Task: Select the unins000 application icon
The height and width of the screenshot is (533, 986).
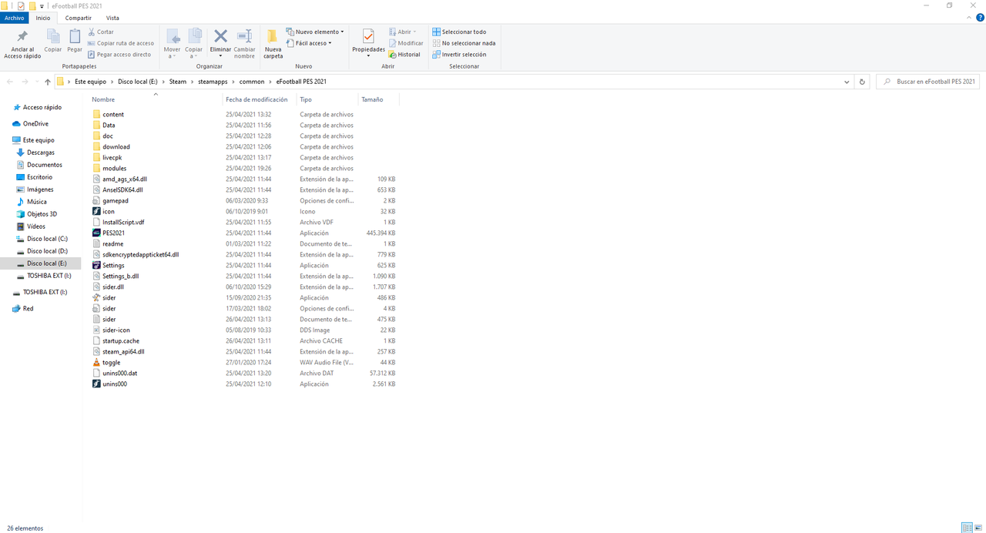Action: (x=96, y=384)
